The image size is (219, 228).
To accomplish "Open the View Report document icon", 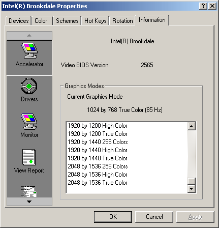I will tap(29, 157).
